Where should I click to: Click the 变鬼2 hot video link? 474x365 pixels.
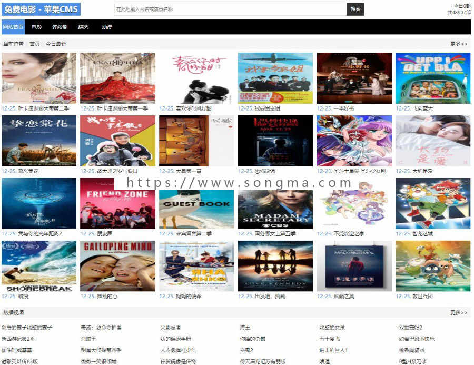coord(246,350)
